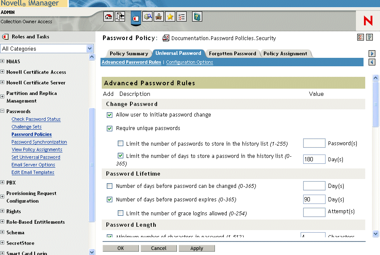Click the checklist icon near page help
Image resolution: width=380 pixels, height=255 pixels.
[361, 37]
